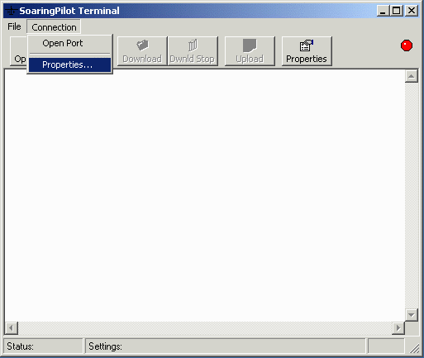
Task: Click the SoaringPilot glider title bar icon
Action: coord(11,11)
